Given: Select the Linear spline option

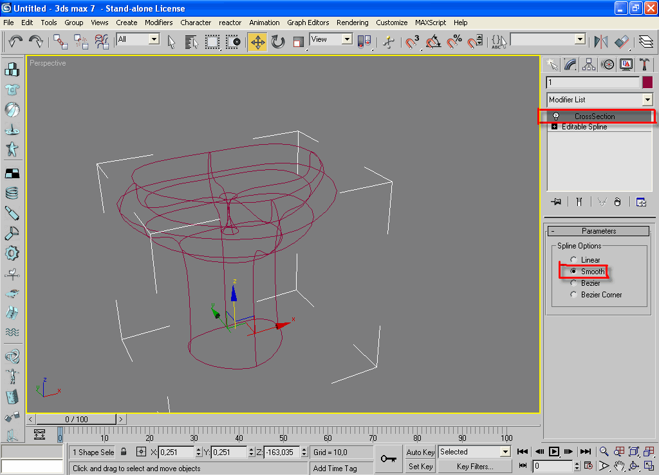Looking at the screenshot, I should tap(573, 260).
